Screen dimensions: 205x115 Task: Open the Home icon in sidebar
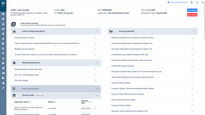(x=3, y=14)
